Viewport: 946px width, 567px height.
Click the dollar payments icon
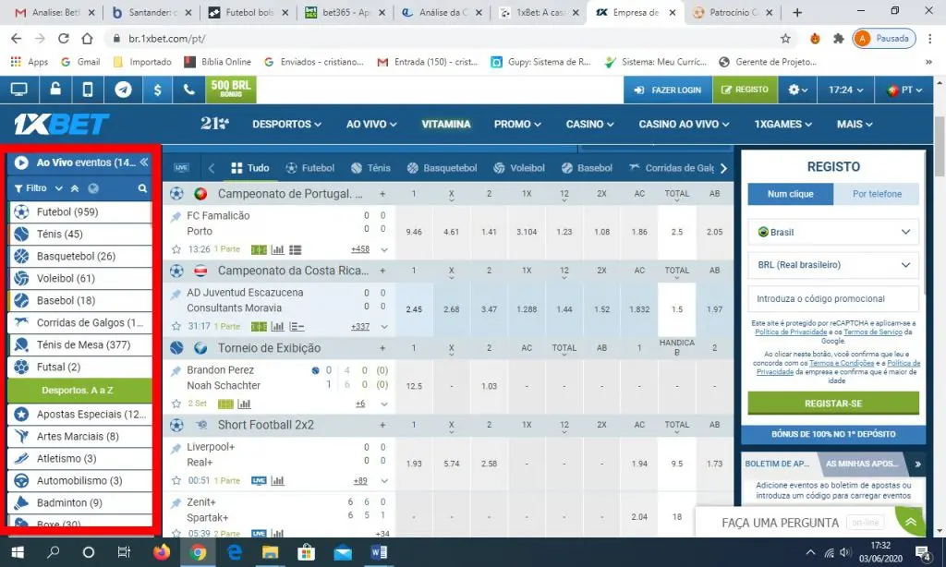tap(157, 90)
